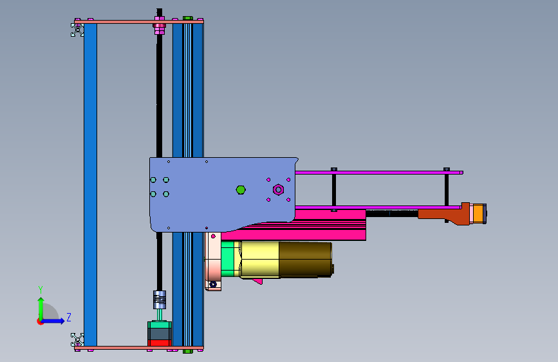Select the red origin sphere of the triad

click(x=40, y=321)
